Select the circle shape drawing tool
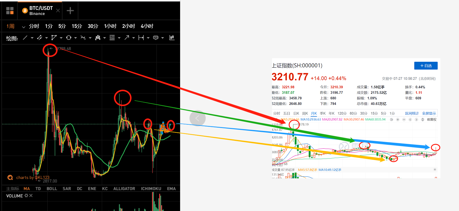459x211 pixels. click(69, 38)
